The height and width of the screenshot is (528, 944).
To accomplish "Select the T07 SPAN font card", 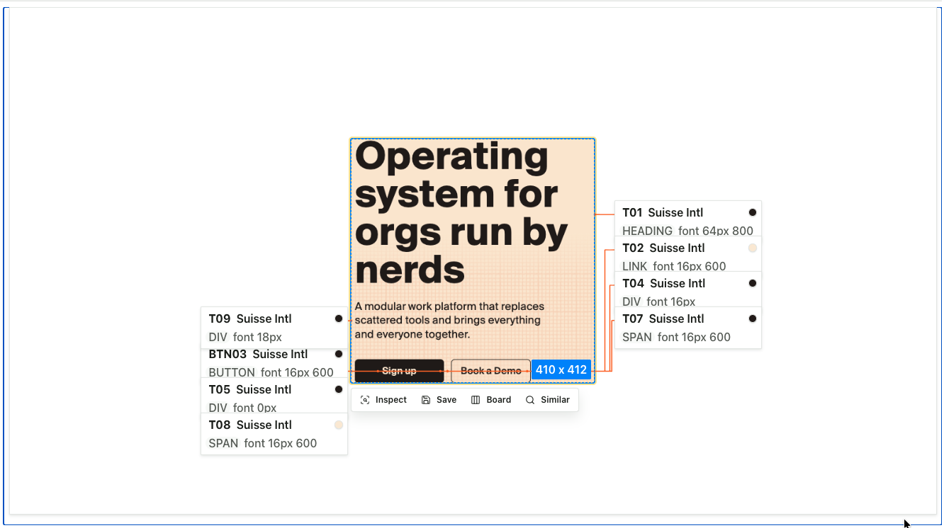I will click(688, 328).
